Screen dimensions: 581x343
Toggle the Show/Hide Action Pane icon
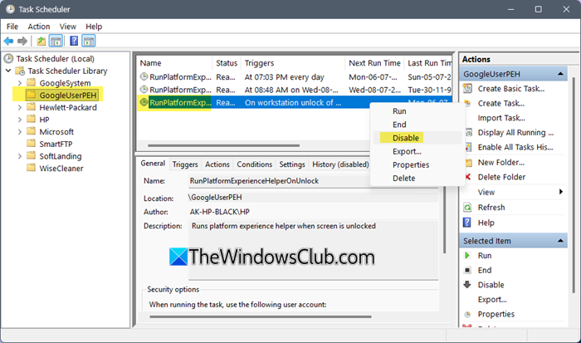(x=89, y=41)
